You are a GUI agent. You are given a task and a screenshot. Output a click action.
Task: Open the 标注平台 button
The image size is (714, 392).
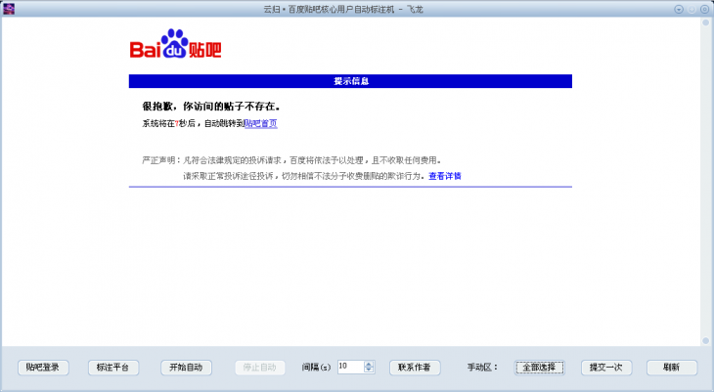click(112, 368)
